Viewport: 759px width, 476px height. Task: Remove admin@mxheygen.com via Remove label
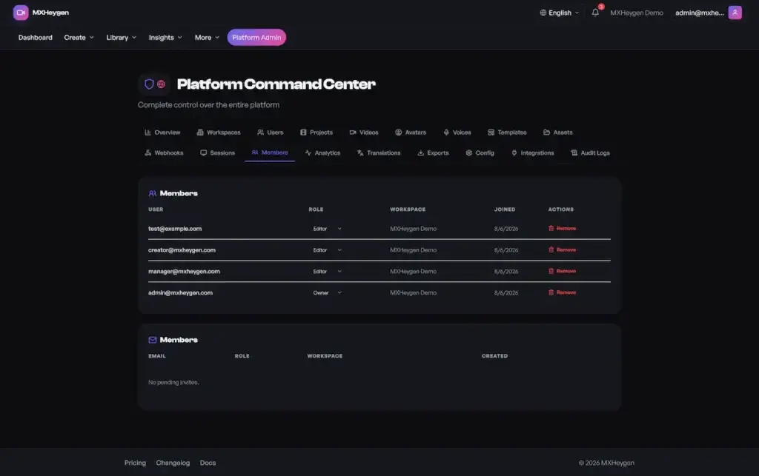pyautogui.click(x=566, y=292)
